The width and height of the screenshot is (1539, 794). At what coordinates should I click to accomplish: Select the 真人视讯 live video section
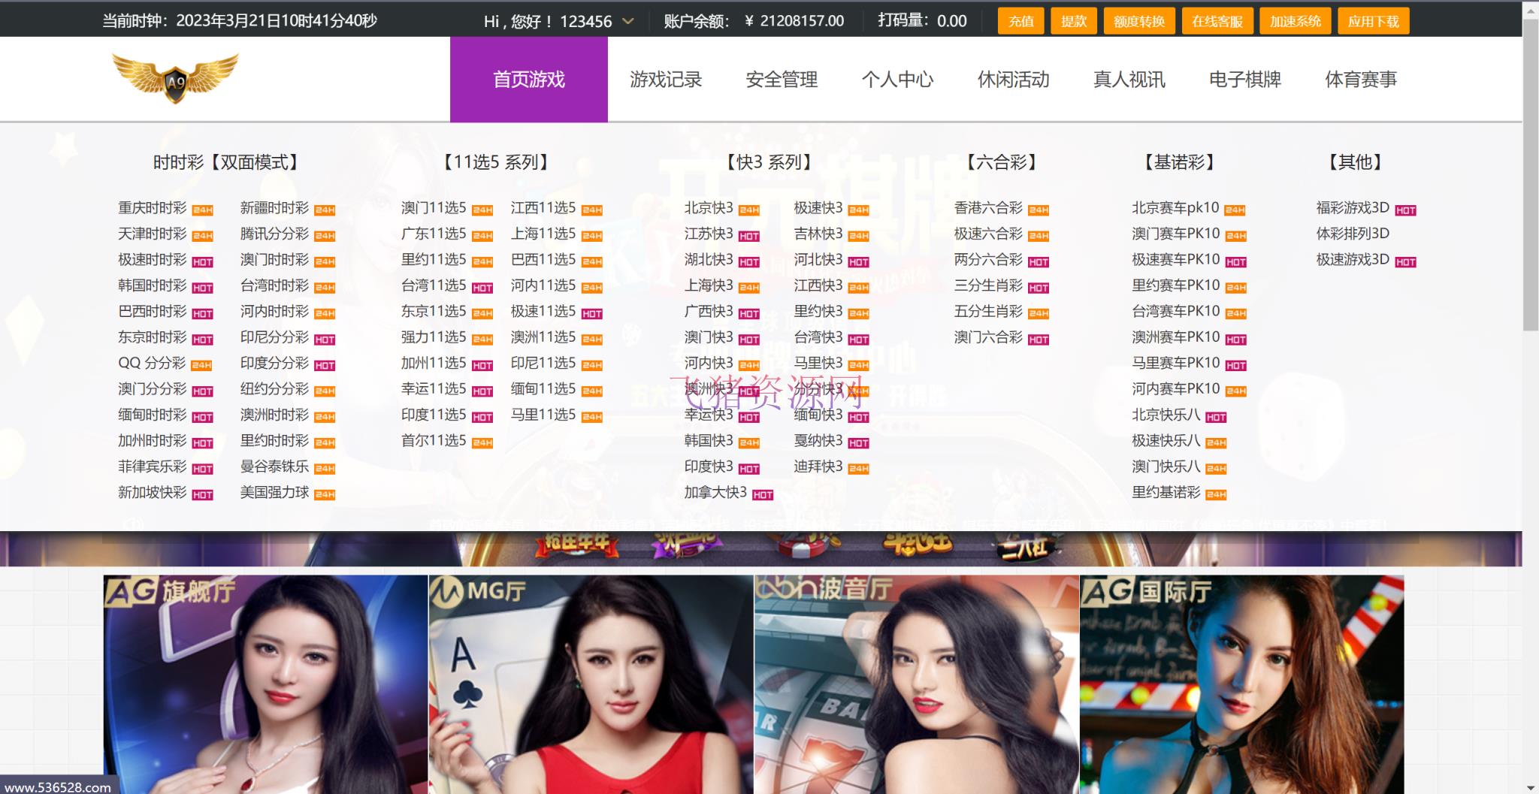1129,80
